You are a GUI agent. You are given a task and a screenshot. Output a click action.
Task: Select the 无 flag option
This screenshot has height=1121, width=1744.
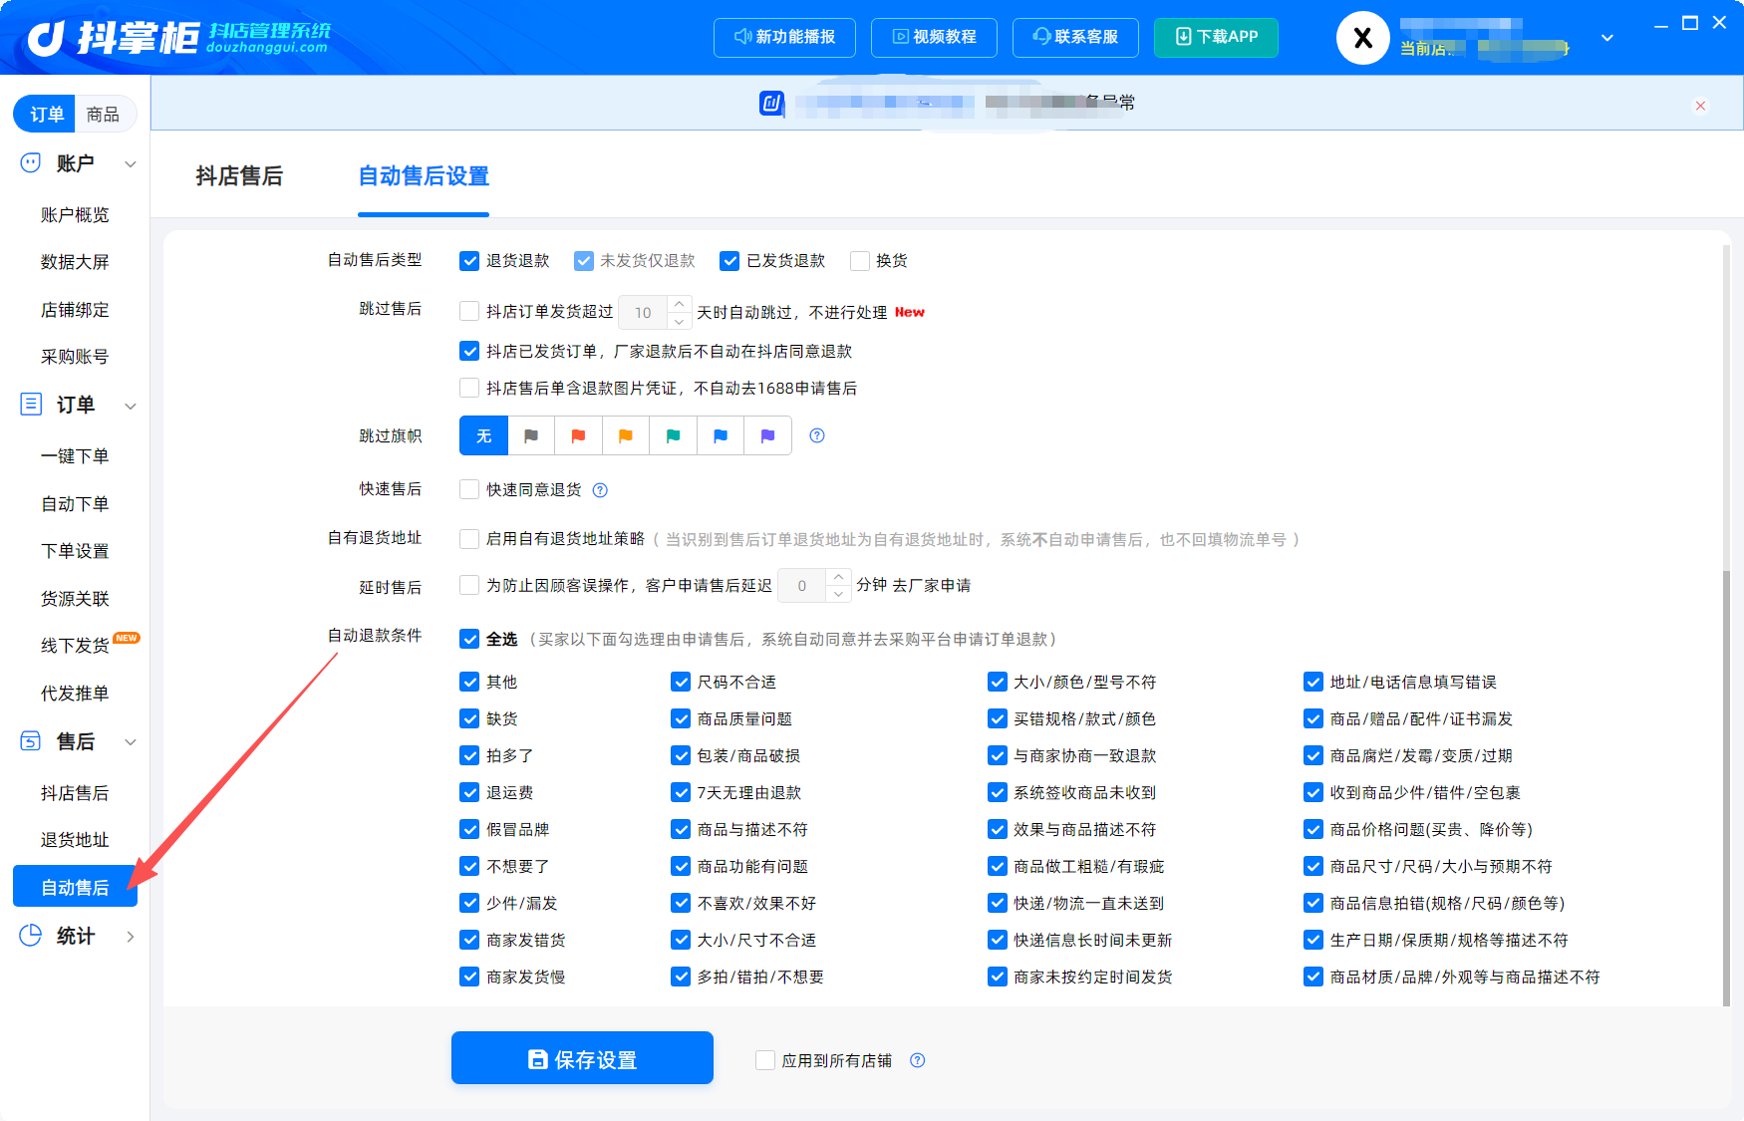point(484,435)
